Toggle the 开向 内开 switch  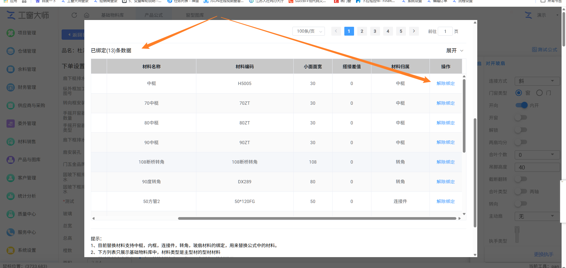click(x=521, y=105)
